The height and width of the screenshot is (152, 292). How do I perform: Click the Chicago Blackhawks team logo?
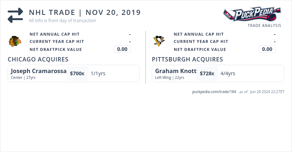15,41
